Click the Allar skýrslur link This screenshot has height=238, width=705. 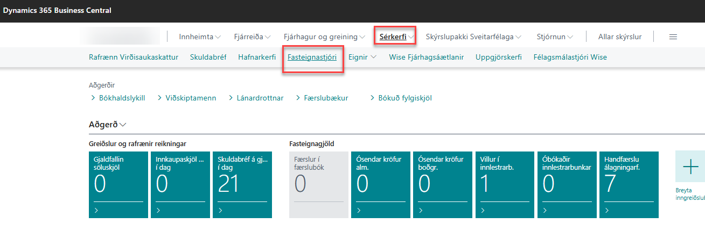[620, 37]
